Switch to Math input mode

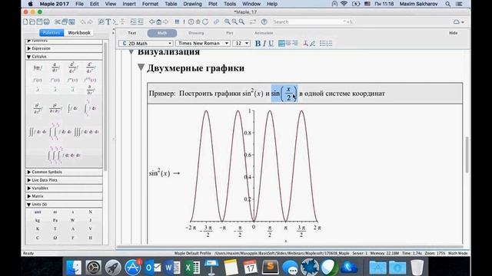162,33
